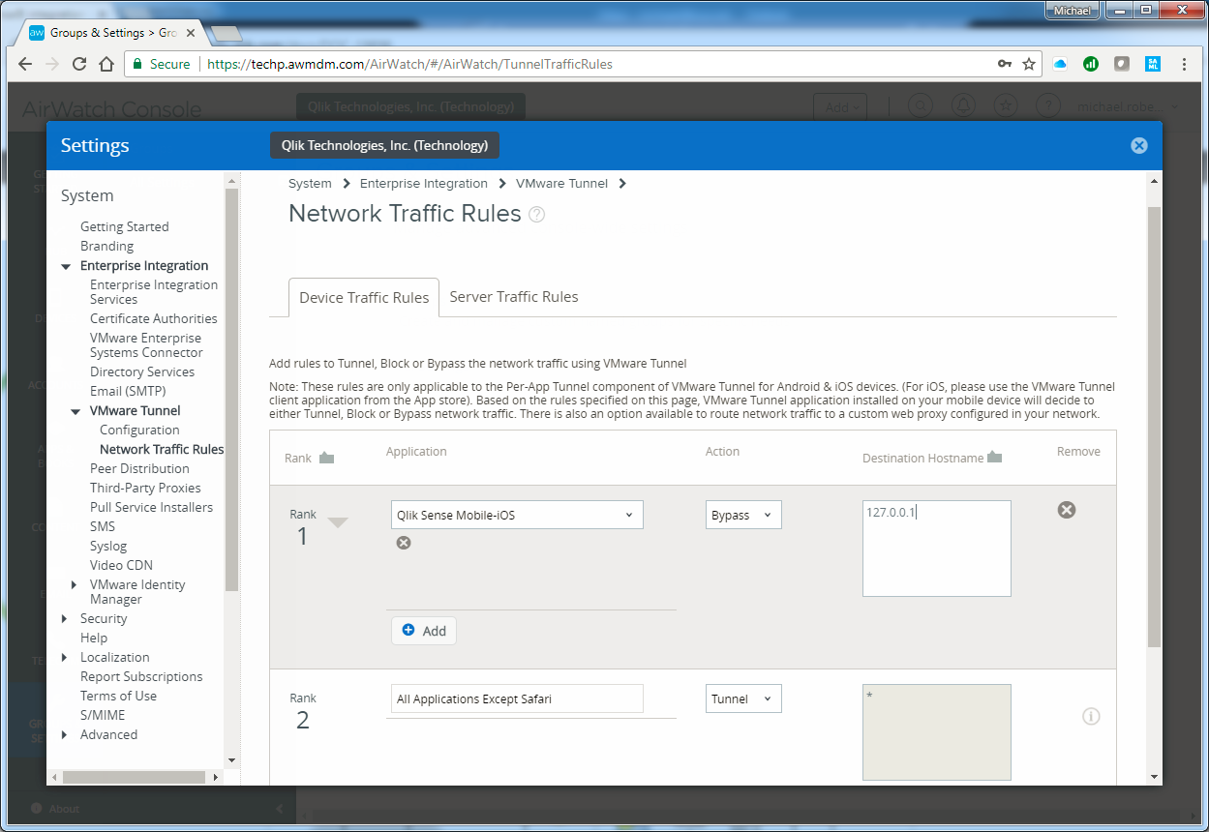
Task: Click the help icon beside Network Traffic Rules
Action: click(x=536, y=214)
